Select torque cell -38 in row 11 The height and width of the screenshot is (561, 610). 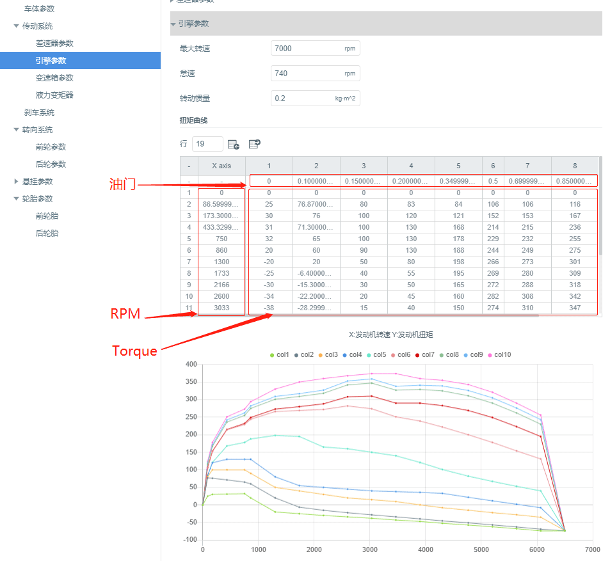click(269, 308)
